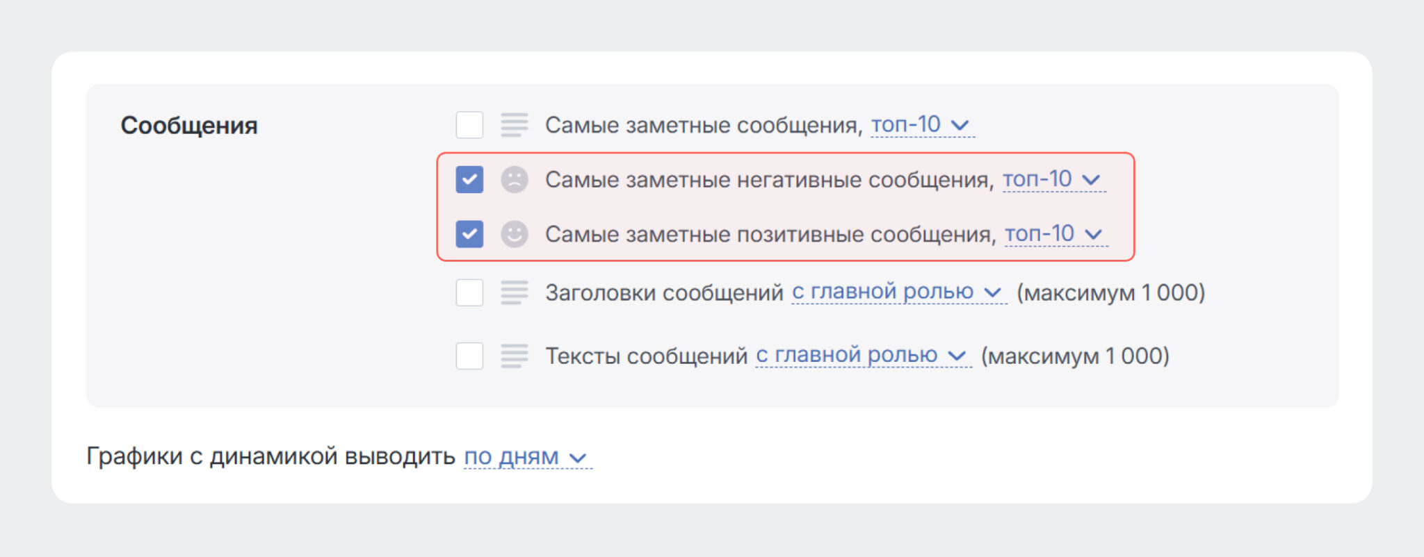
Task: Tick the "Тексты сообщений" checkbox
Action: click(x=469, y=356)
